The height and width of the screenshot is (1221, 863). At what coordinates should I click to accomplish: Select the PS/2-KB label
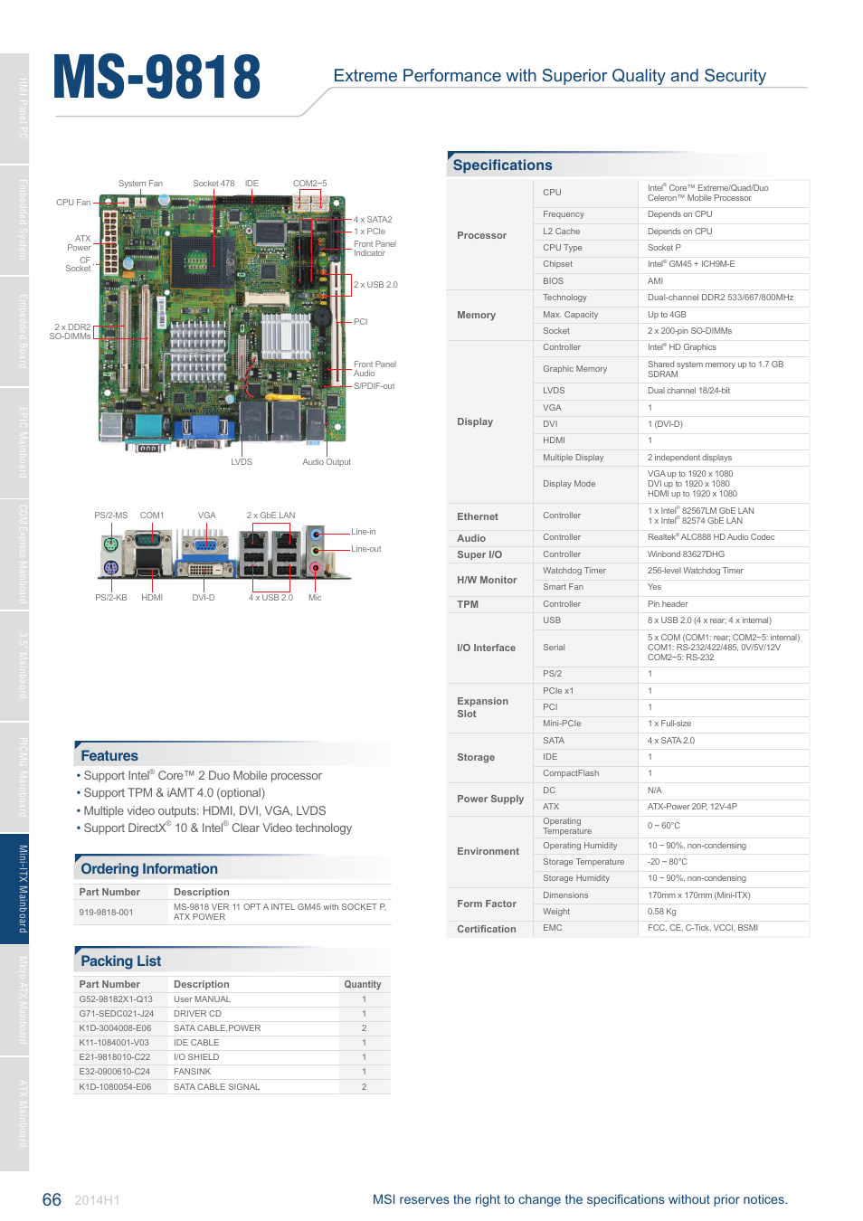click(x=111, y=598)
